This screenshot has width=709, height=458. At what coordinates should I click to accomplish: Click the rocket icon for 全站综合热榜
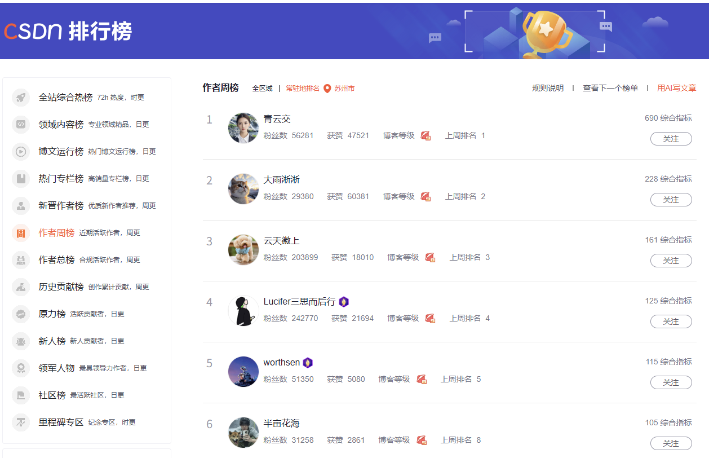click(21, 98)
